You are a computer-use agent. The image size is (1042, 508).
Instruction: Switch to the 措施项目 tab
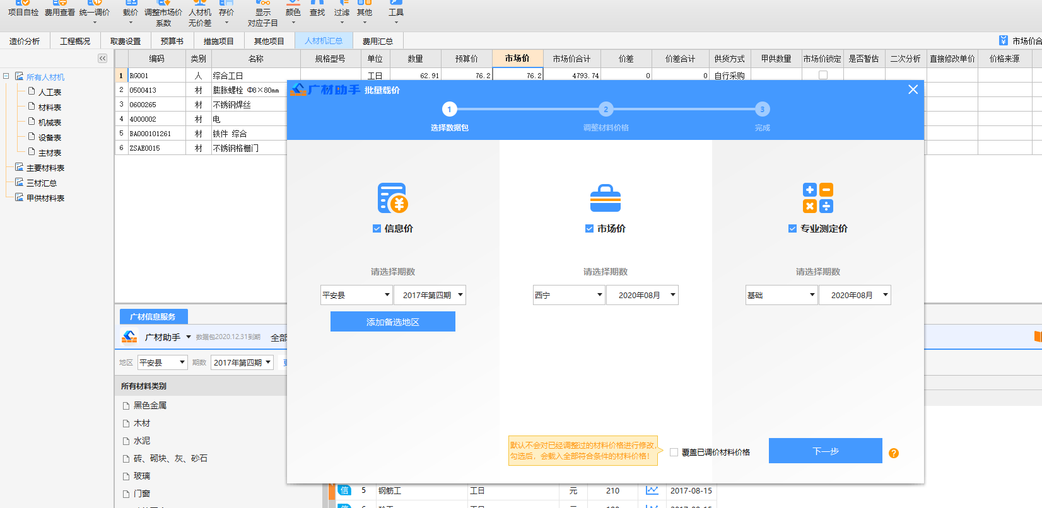coord(219,41)
